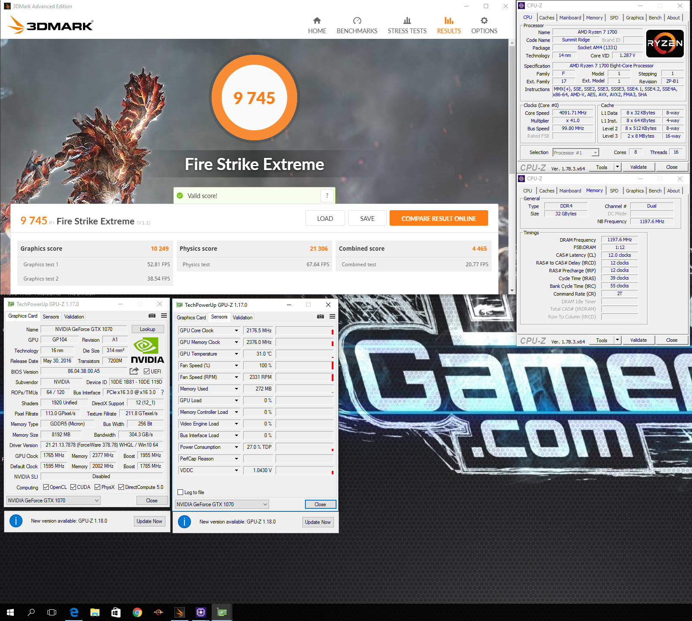Open the 3DMark RESULTS section
Image resolution: width=692 pixels, height=621 pixels.
pyautogui.click(x=449, y=25)
